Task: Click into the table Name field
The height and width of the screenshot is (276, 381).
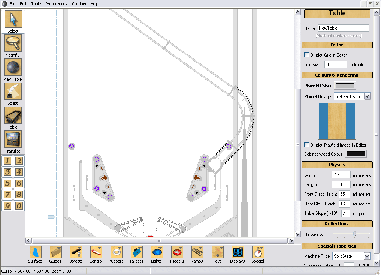Action: pyautogui.click(x=343, y=28)
